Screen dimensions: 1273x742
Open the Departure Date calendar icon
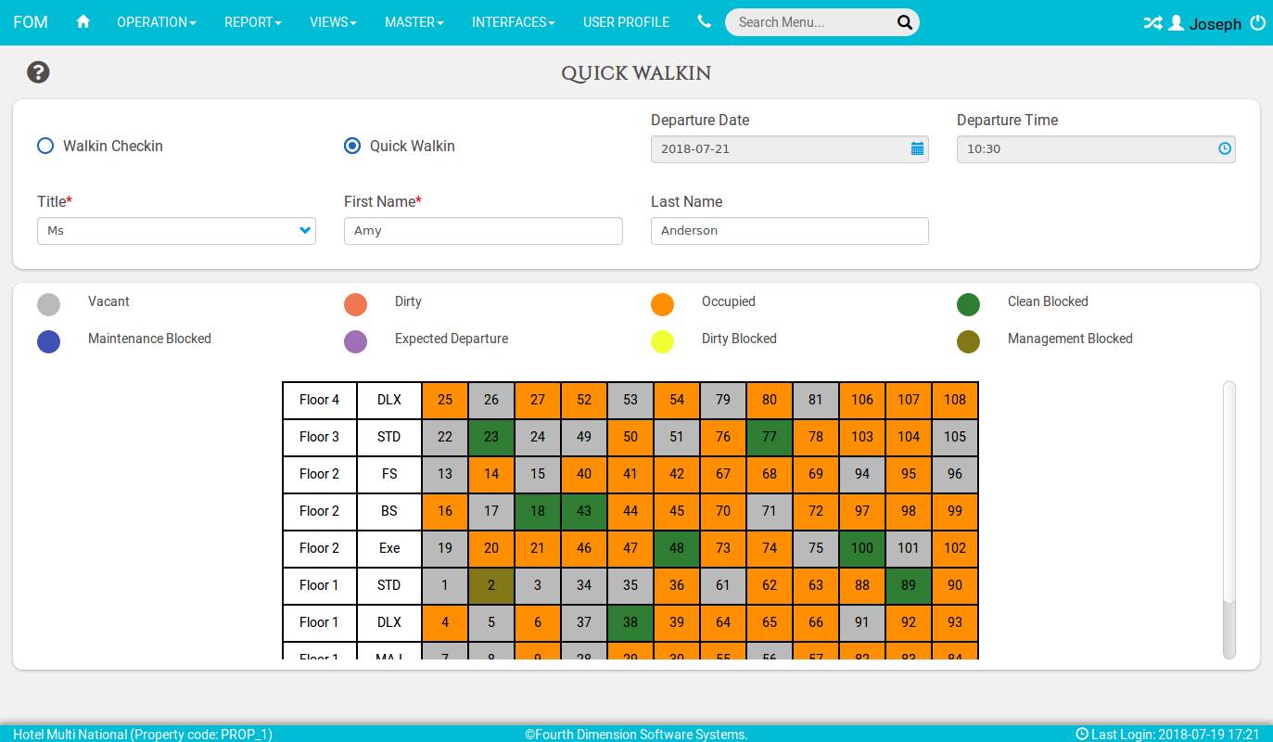coord(917,148)
